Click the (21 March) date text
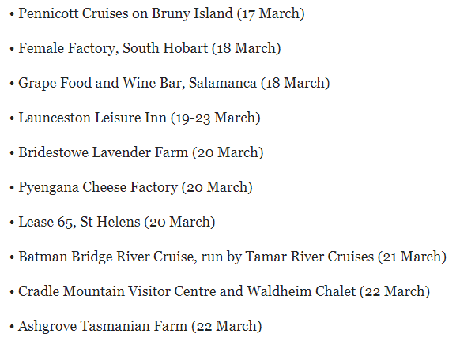This screenshot has height=345, width=475. 412,257
